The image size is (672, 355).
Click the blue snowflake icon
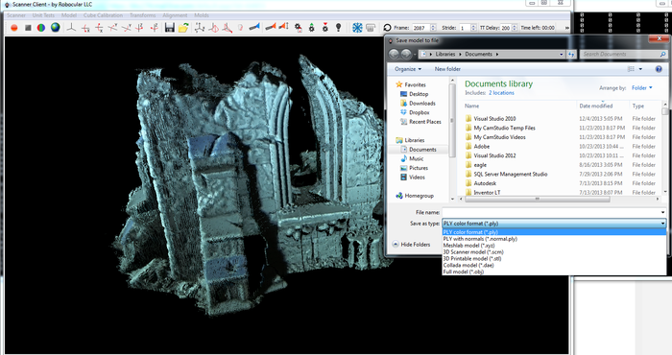357,28
